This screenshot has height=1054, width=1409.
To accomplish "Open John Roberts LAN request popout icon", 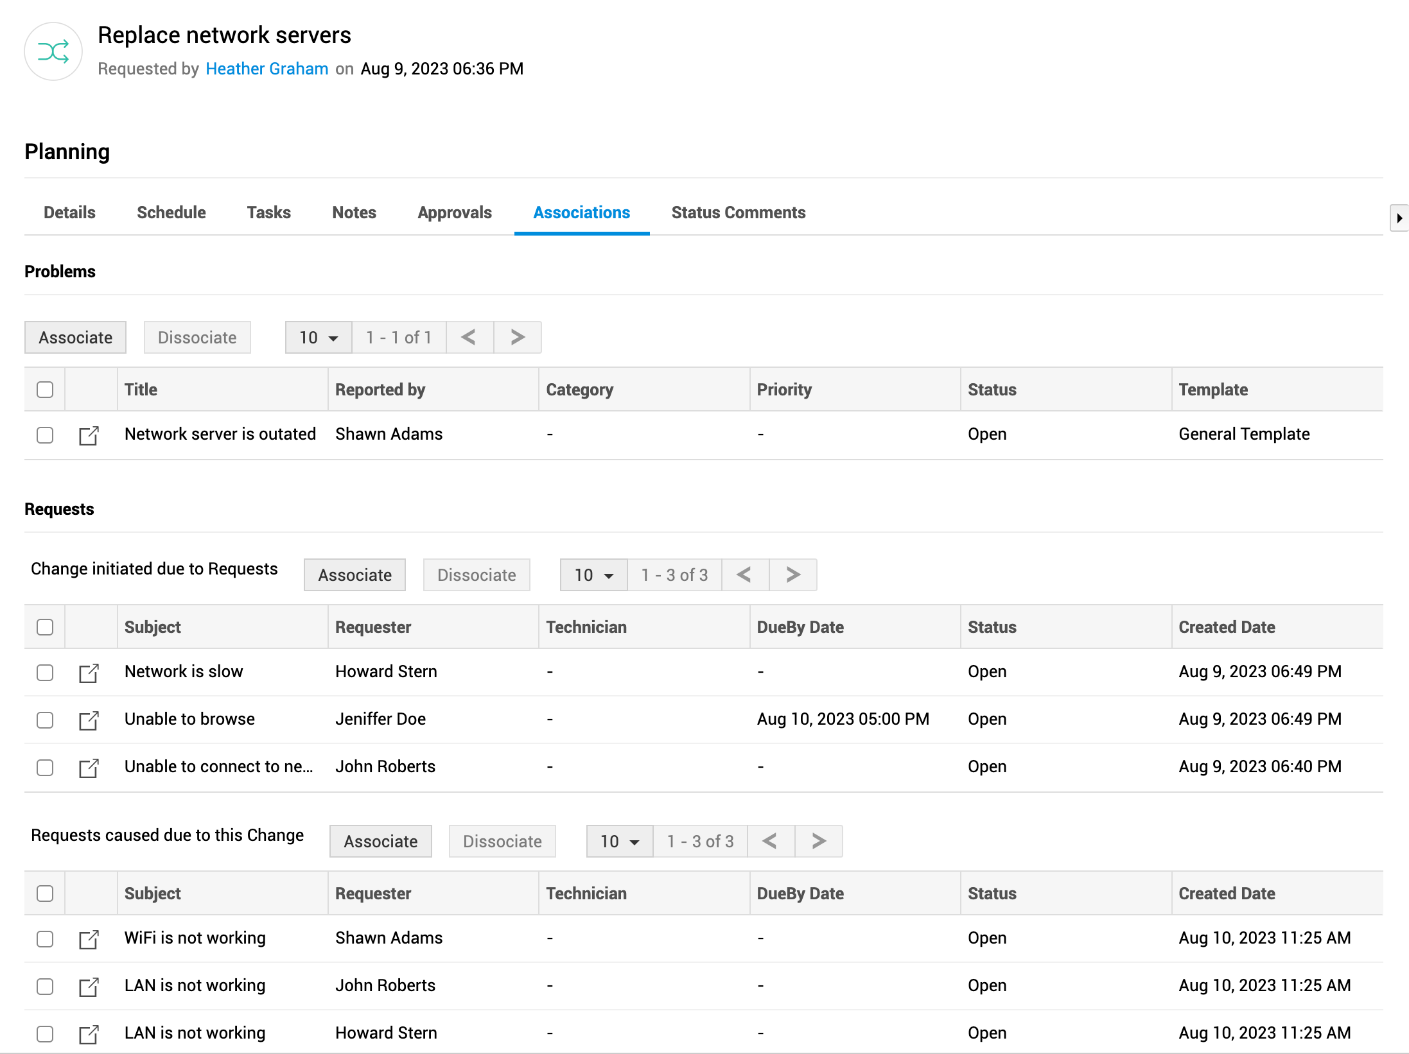I will click(89, 987).
